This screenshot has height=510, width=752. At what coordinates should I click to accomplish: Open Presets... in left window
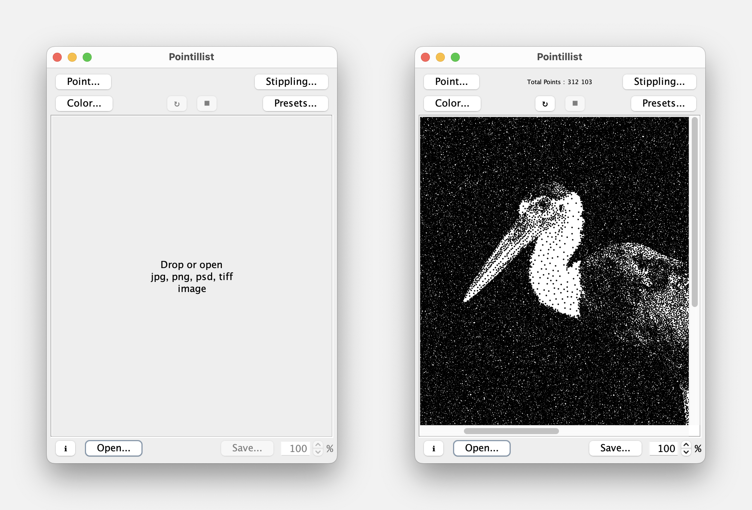(295, 104)
